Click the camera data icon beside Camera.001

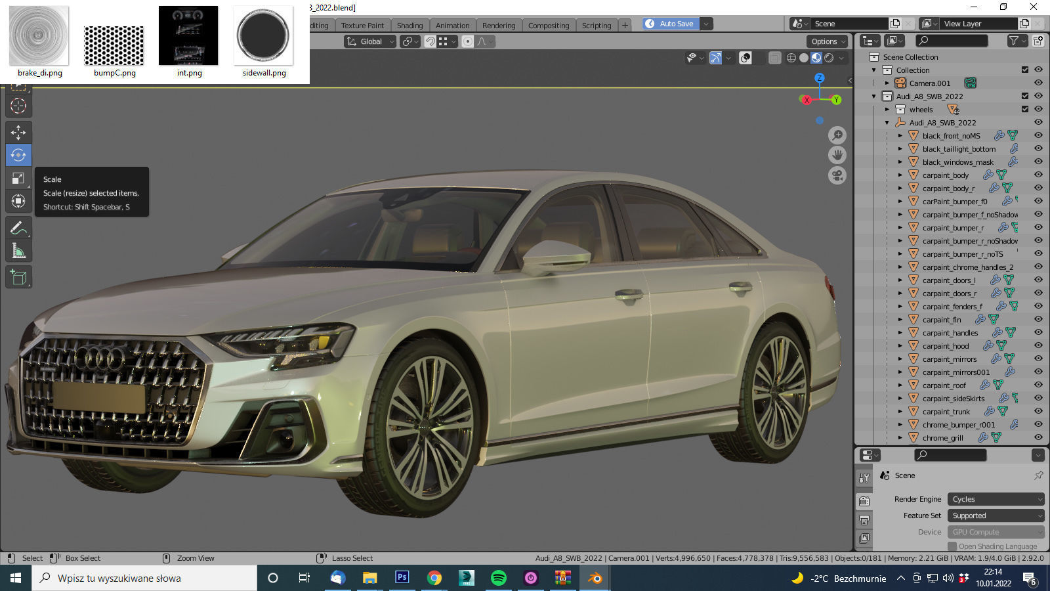click(x=970, y=83)
